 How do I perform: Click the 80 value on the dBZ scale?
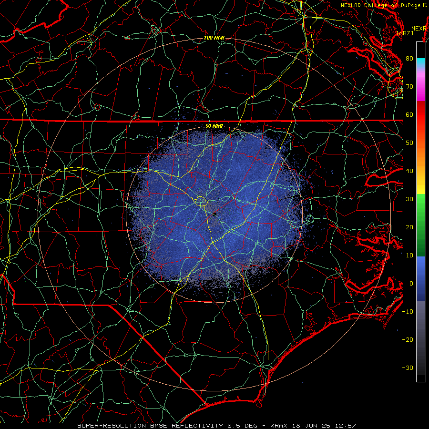coord(409,59)
